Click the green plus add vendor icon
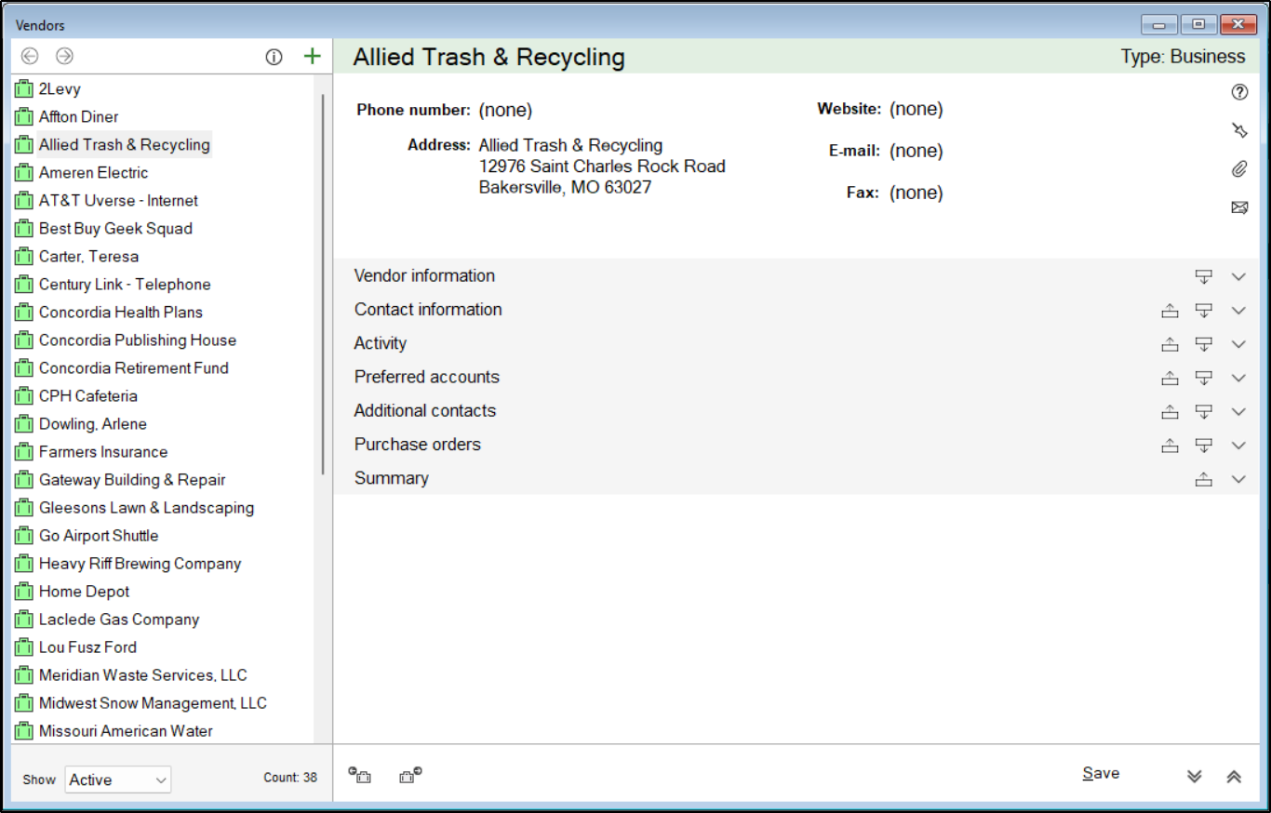Image resolution: width=1271 pixels, height=813 pixels. (312, 57)
